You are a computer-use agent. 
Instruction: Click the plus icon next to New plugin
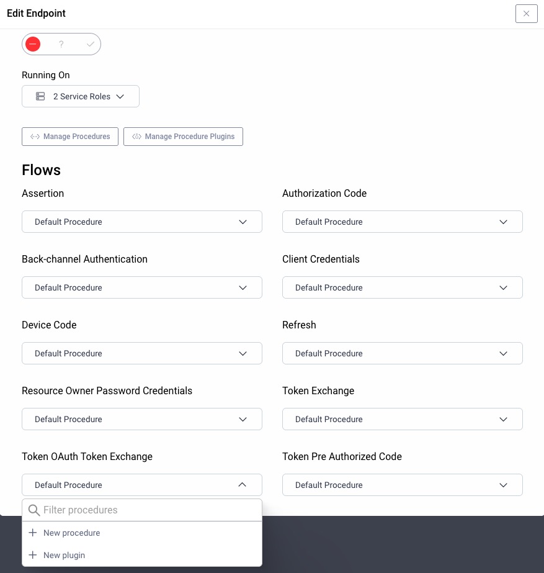coord(33,555)
